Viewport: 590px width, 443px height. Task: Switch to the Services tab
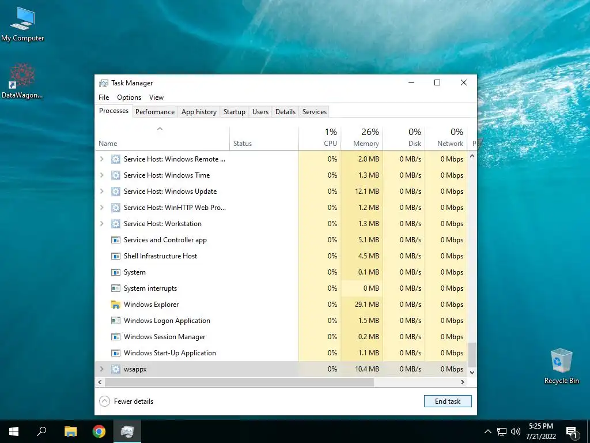(x=315, y=112)
